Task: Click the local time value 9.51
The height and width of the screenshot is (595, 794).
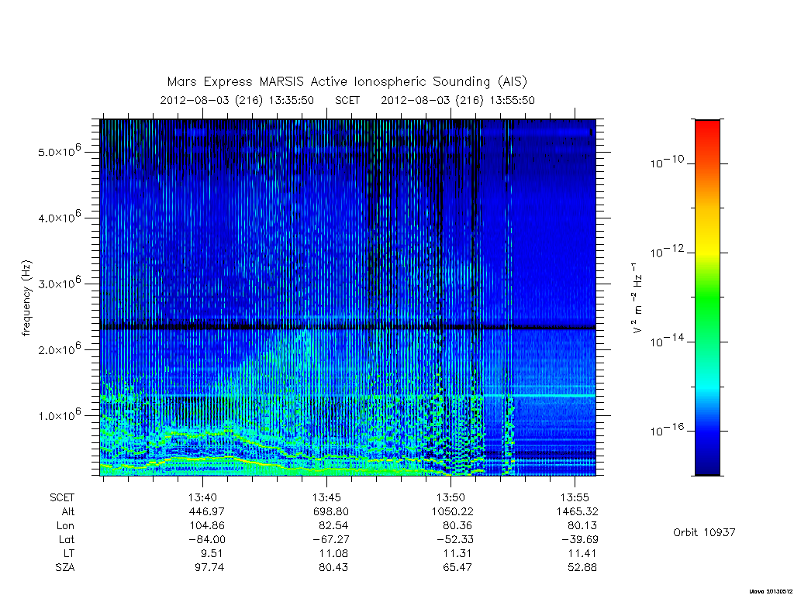Action: point(211,553)
